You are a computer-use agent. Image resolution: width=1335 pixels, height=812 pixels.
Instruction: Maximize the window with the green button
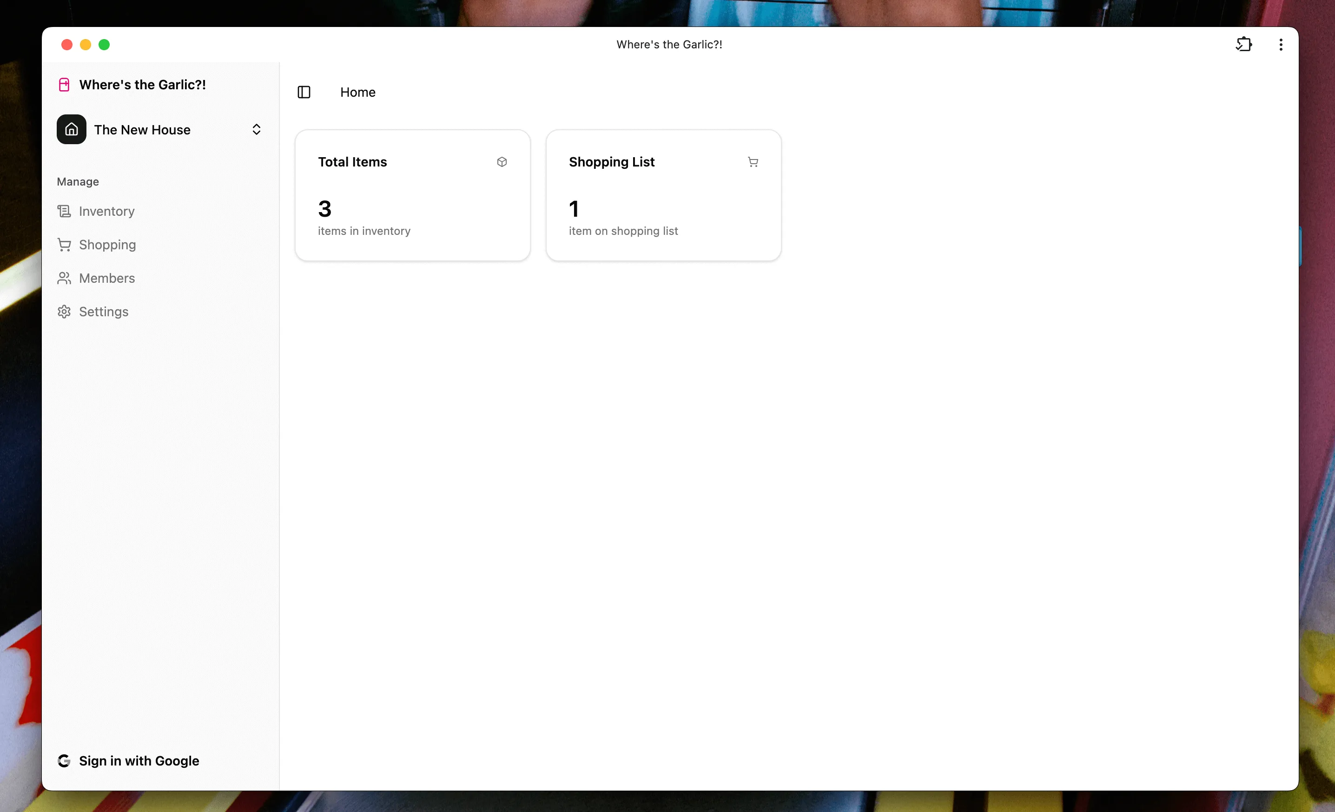(x=104, y=45)
